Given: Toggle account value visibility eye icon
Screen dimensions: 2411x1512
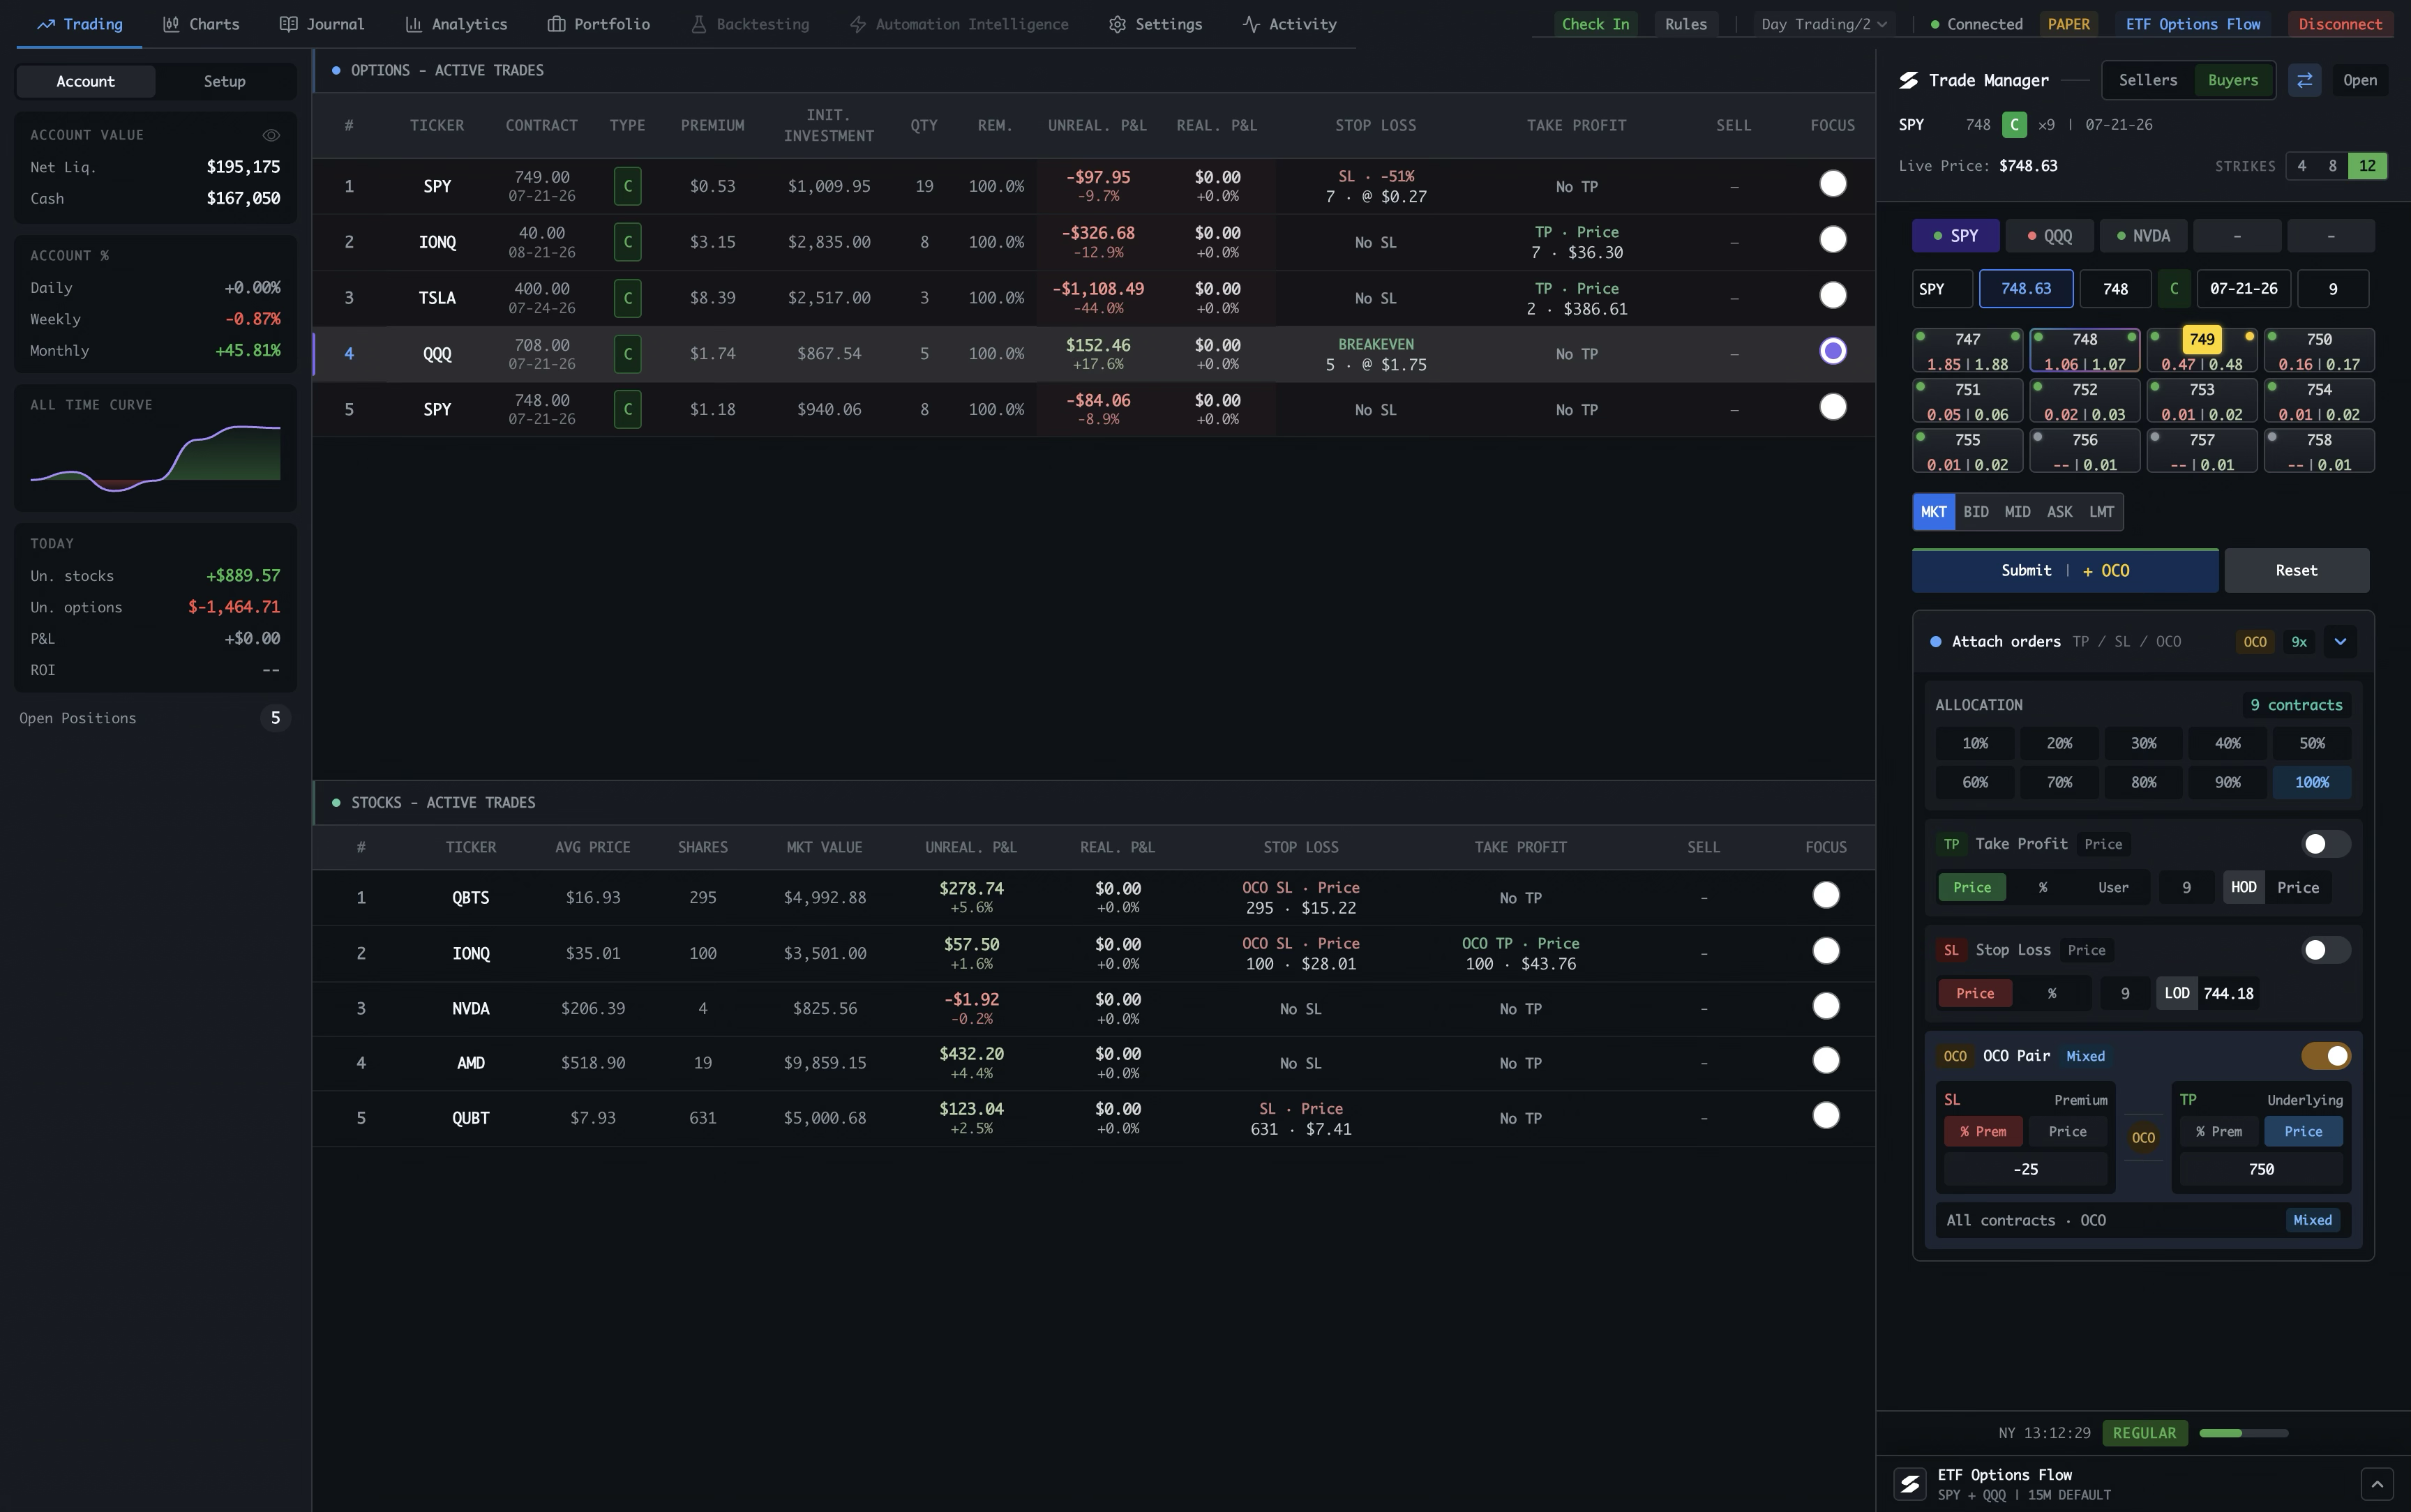Looking at the screenshot, I should click(x=271, y=135).
